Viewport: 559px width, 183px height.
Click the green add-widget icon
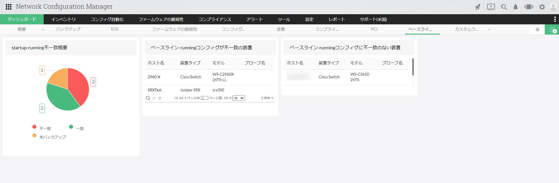(x=552, y=30)
